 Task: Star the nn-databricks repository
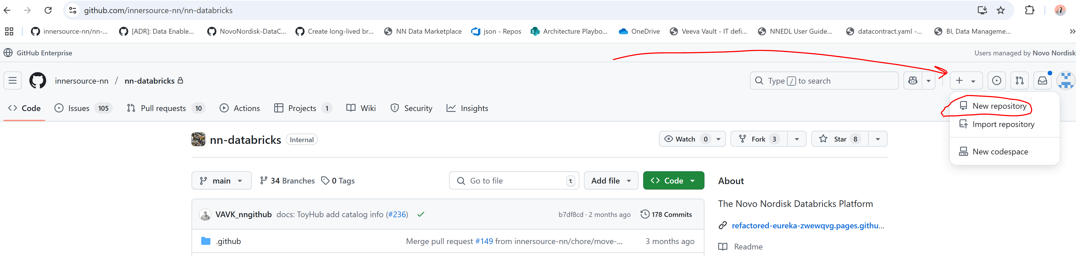coord(840,139)
